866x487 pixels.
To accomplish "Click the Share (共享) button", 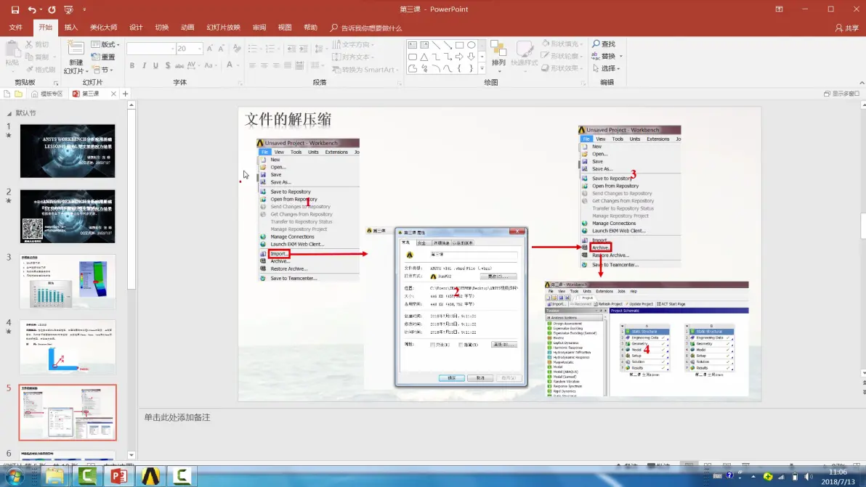I will pyautogui.click(x=846, y=28).
